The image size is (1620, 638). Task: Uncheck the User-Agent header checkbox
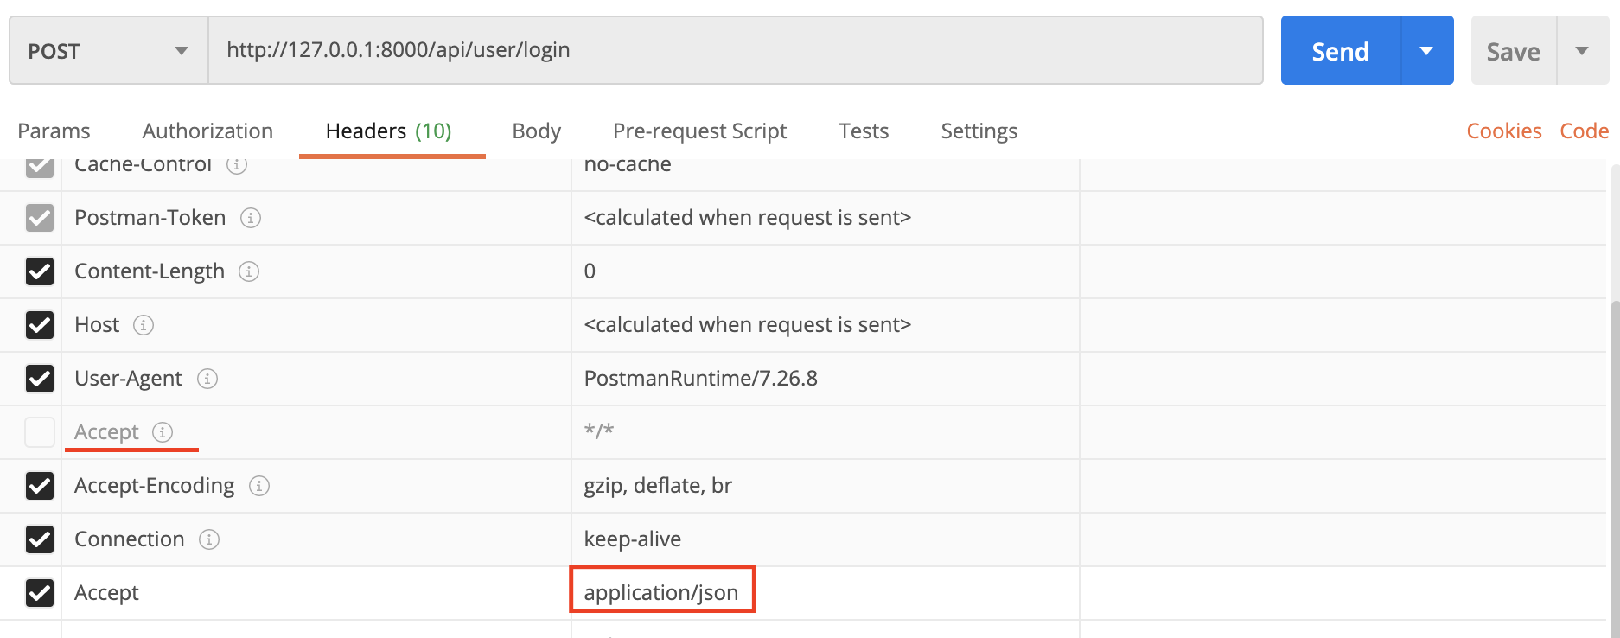40,379
